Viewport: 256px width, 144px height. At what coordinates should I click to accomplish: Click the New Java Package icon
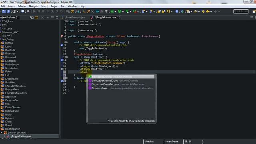pos(143,12)
